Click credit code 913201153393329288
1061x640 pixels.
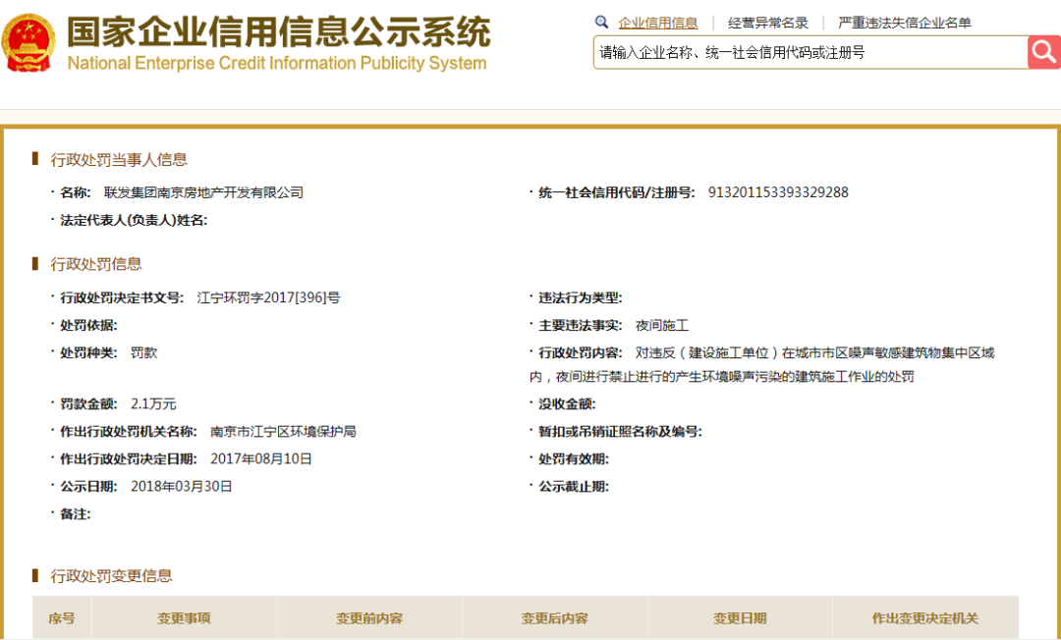tap(778, 192)
